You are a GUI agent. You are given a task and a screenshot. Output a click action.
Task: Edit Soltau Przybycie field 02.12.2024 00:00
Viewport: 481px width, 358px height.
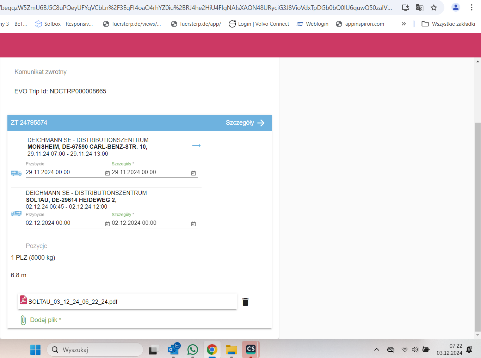65,223
